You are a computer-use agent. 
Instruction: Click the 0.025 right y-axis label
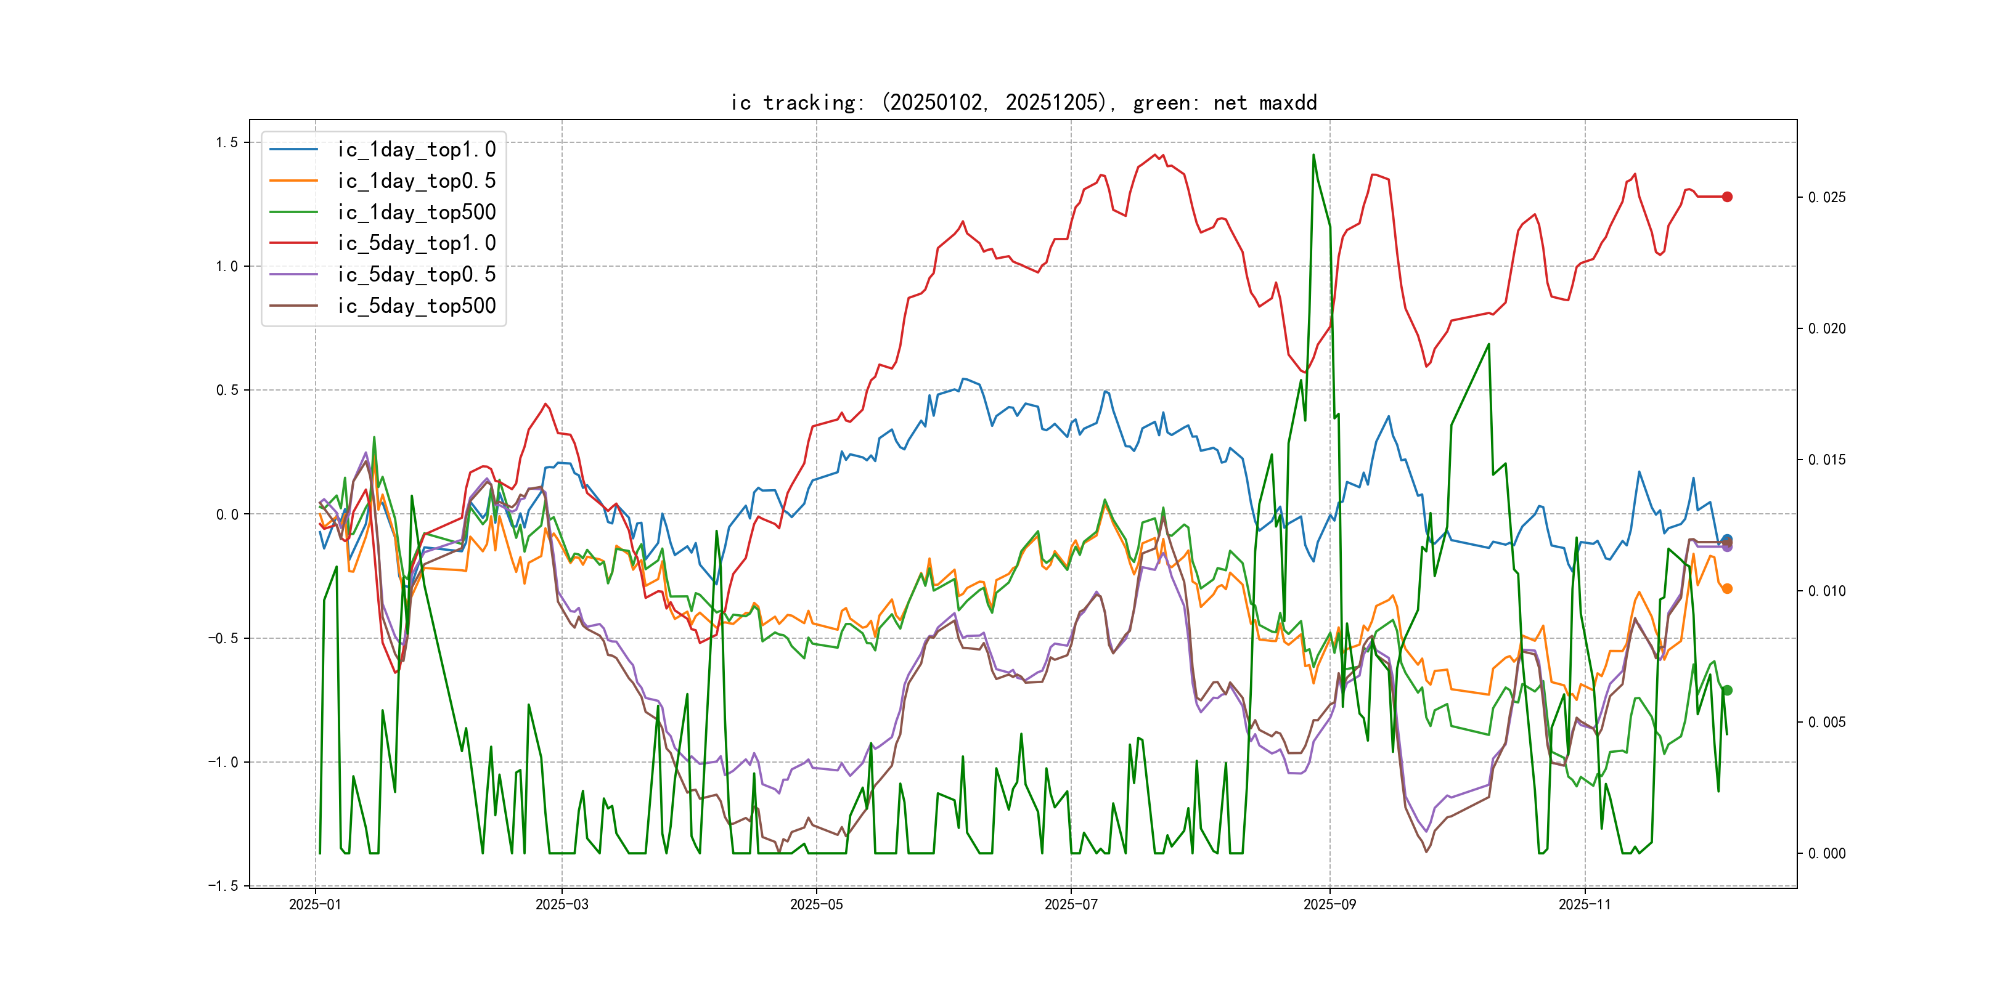[1826, 198]
